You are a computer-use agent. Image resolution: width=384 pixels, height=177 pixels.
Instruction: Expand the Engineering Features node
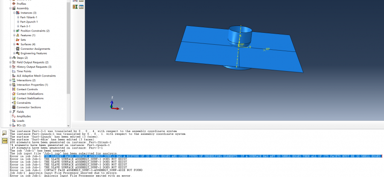coord(14,53)
